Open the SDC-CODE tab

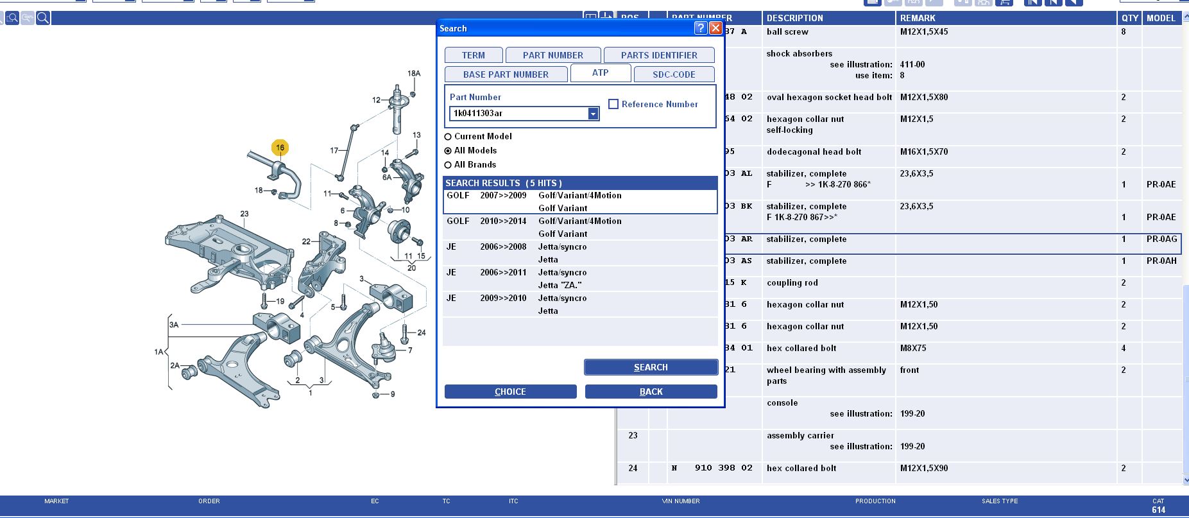[x=674, y=74]
